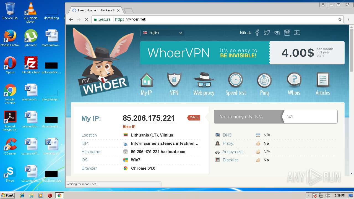Viewport: 354px width, 199px height.
Task: Click the Proxy label
Action: [228, 143]
